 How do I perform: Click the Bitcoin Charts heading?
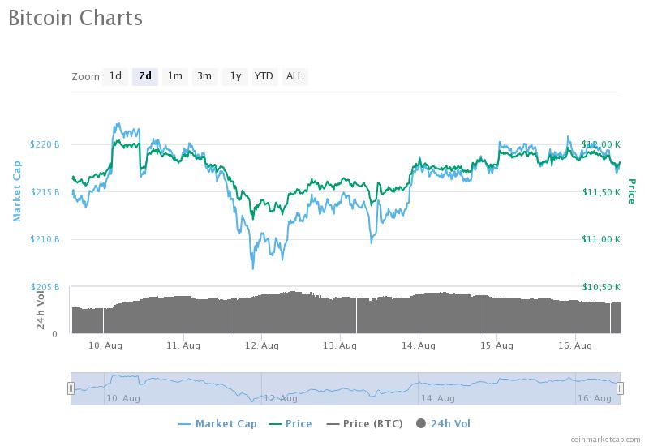tap(75, 18)
